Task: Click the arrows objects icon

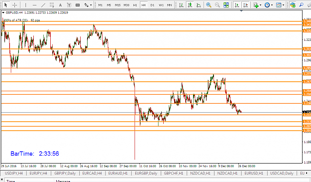Action: [86, 5]
